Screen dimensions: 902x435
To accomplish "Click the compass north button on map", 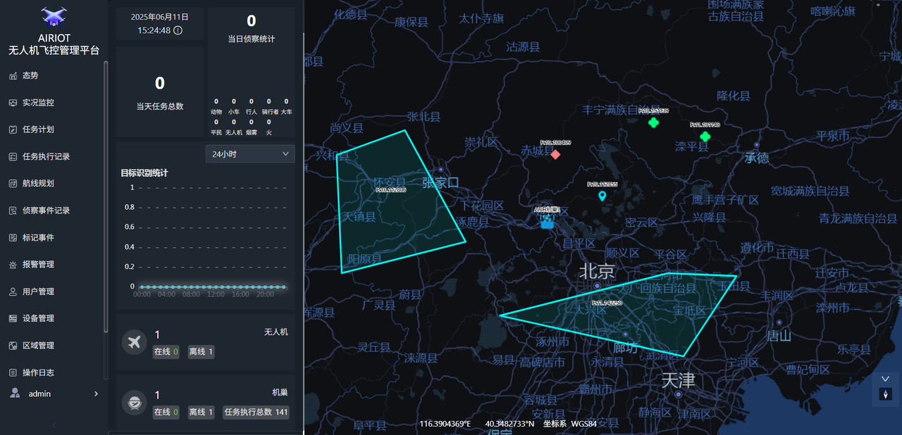I will click(x=886, y=394).
